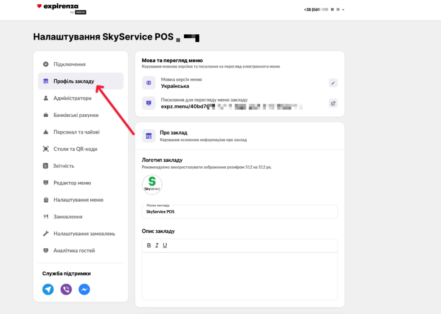The width and height of the screenshot is (441, 314).
Task: Go to Адміністратори in the sidebar
Action: [72, 98]
